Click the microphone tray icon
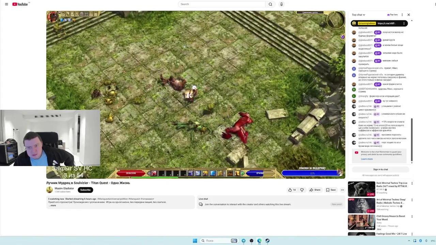This screenshot has height=245, width=436. click(x=426, y=241)
